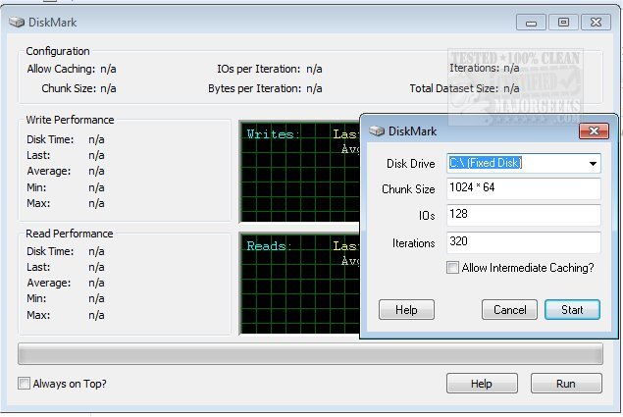Screen dimensions: 623x417
Task: Open the Disk Drive dropdown arrow
Action: coord(593,164)
